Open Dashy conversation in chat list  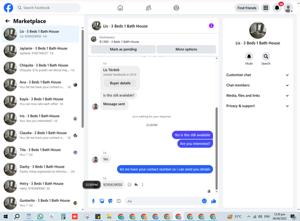pyautogui.click(x=40, y=169)
